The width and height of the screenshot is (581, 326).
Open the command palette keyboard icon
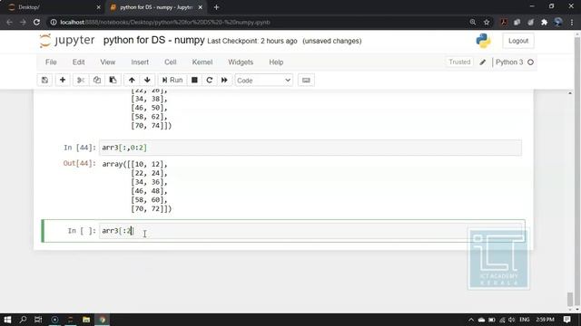pyautogui.click(x=306, y=81)
